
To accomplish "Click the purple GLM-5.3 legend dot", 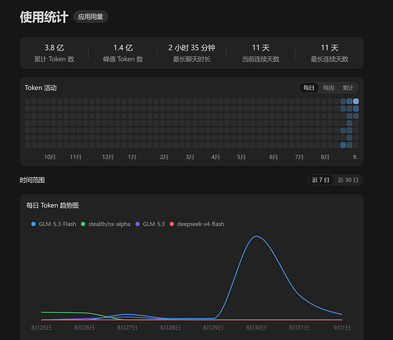I will coord(137,224).
